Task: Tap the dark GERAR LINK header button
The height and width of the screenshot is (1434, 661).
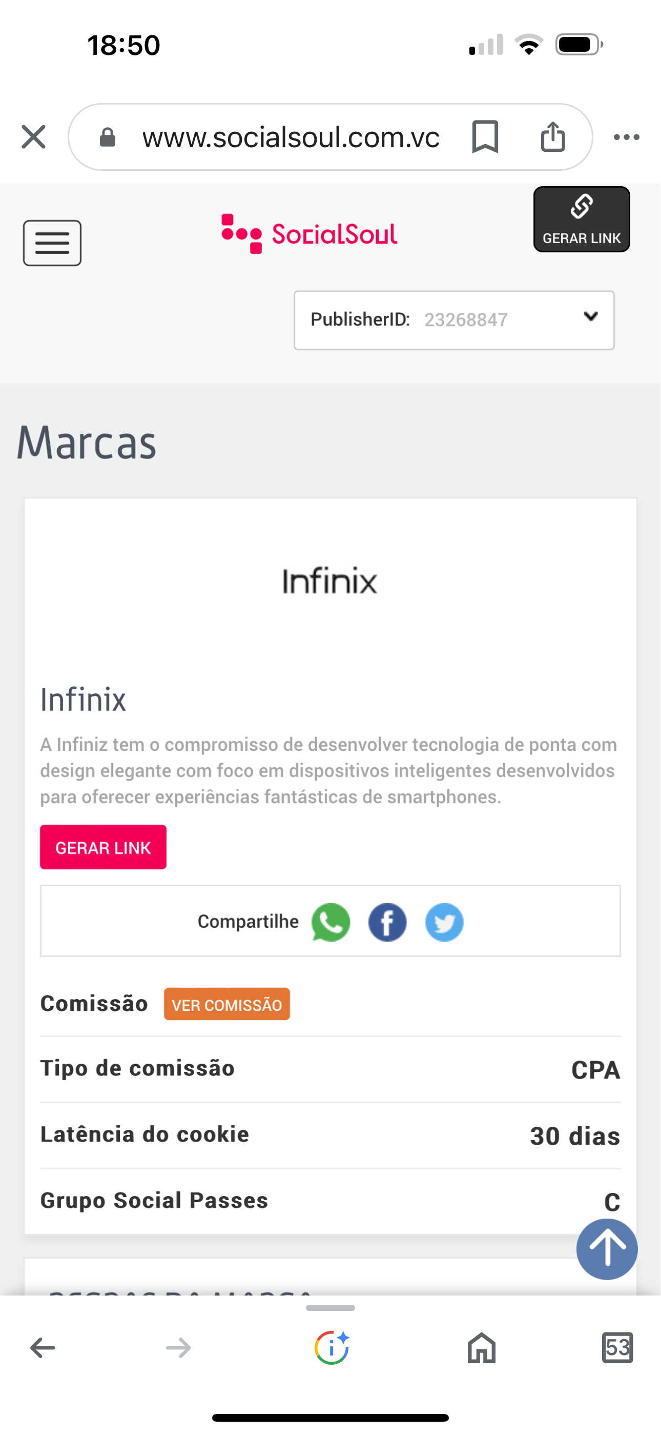Action: point(582,220)
